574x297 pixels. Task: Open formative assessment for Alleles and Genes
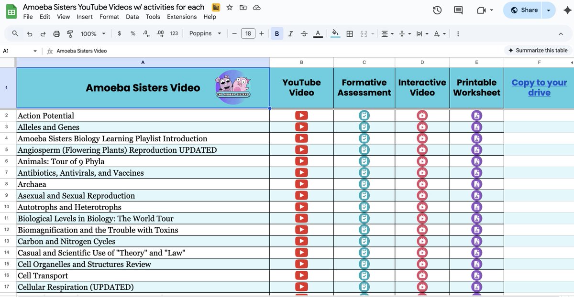coord(364,127)
